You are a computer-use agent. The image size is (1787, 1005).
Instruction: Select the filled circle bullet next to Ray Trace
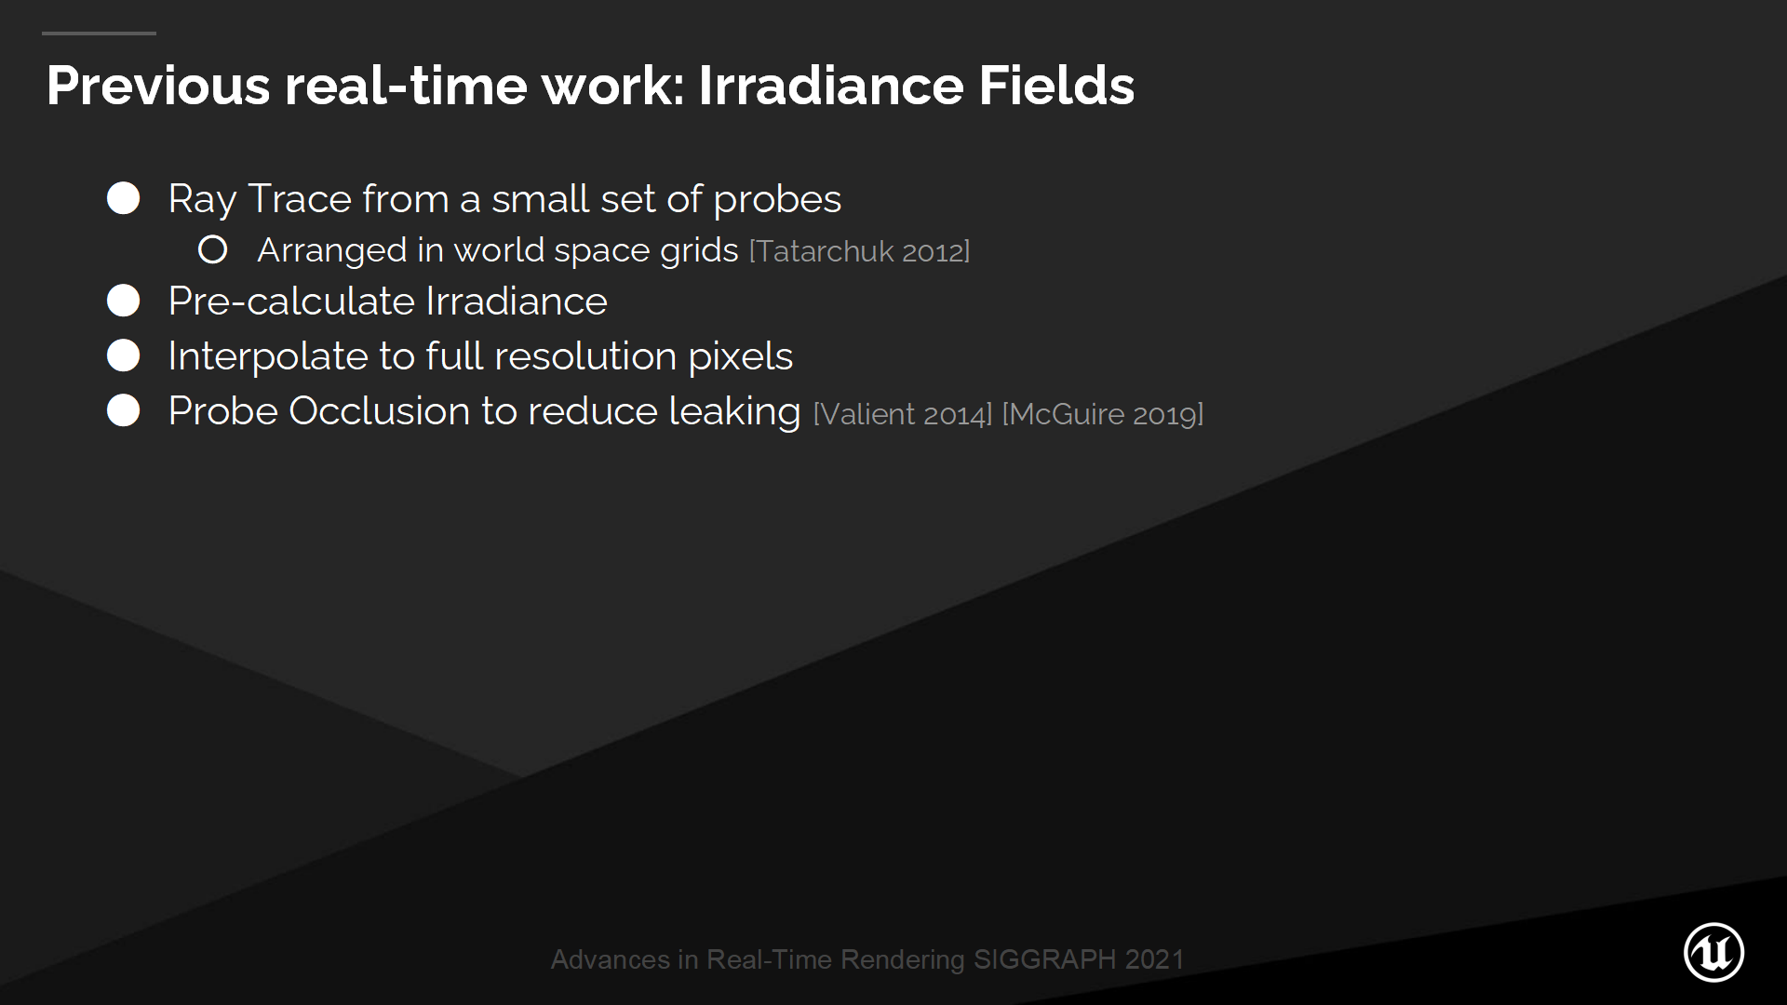coord(128,197)
